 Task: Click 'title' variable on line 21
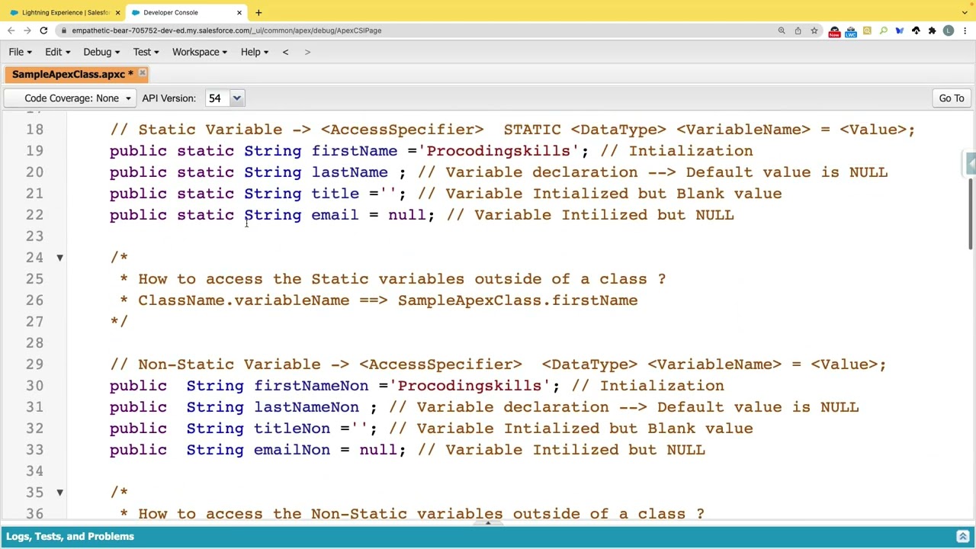335,194
